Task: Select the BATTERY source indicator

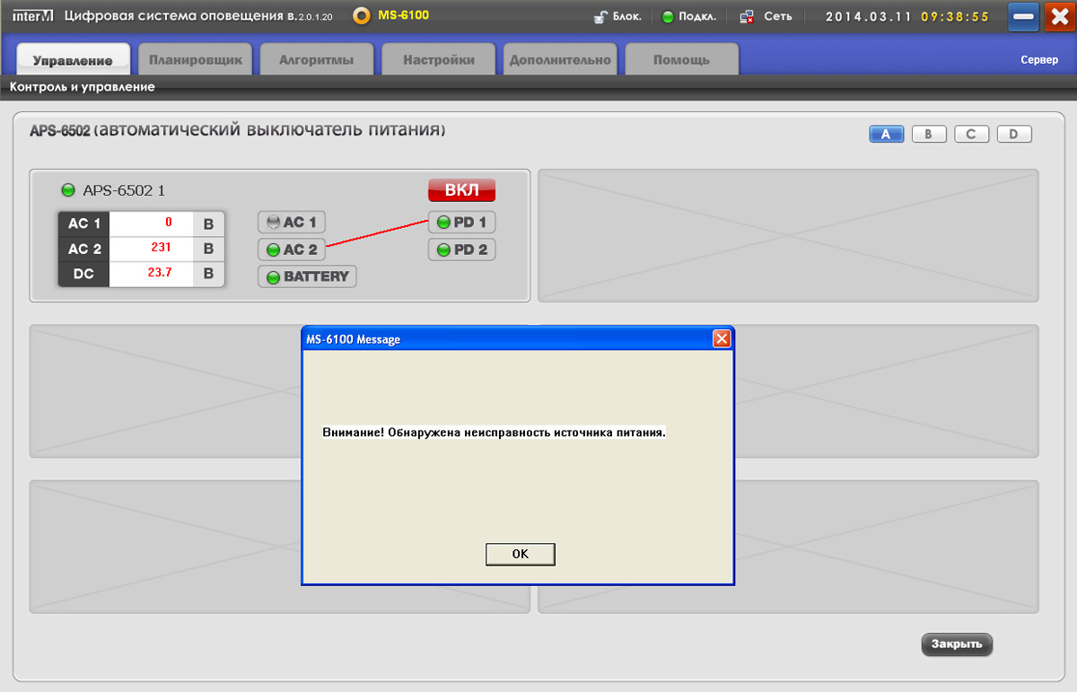Action: 307,276
